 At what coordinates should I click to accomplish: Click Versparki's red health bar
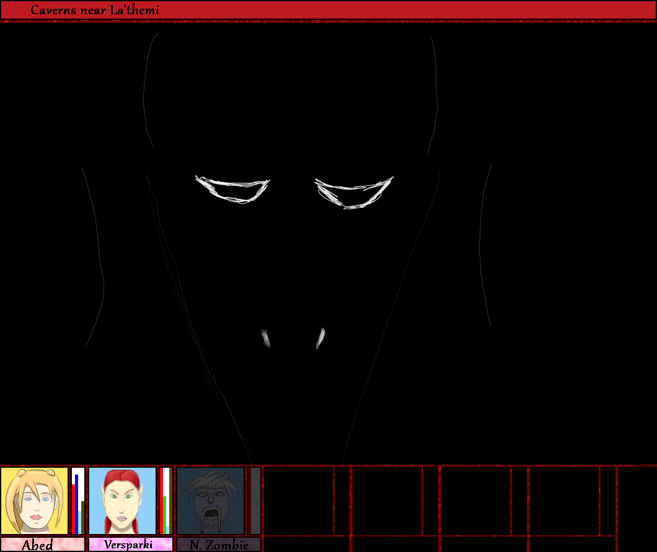pyautogui.click(x=161, y=502)
